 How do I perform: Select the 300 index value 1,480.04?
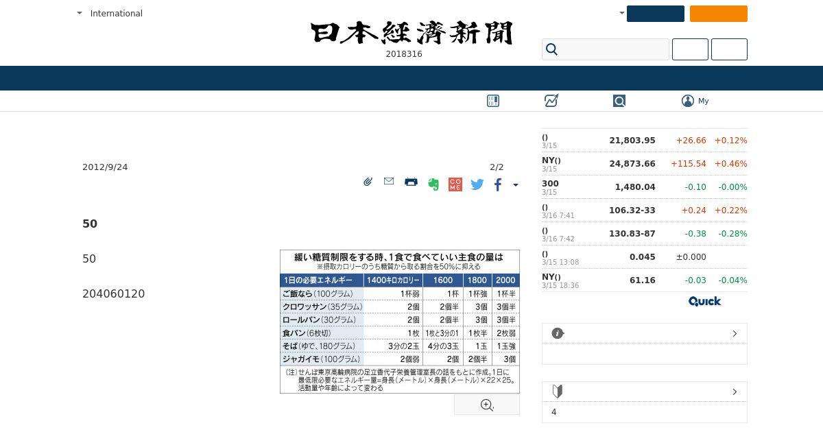pyautogui.click(x=635, y=187)
